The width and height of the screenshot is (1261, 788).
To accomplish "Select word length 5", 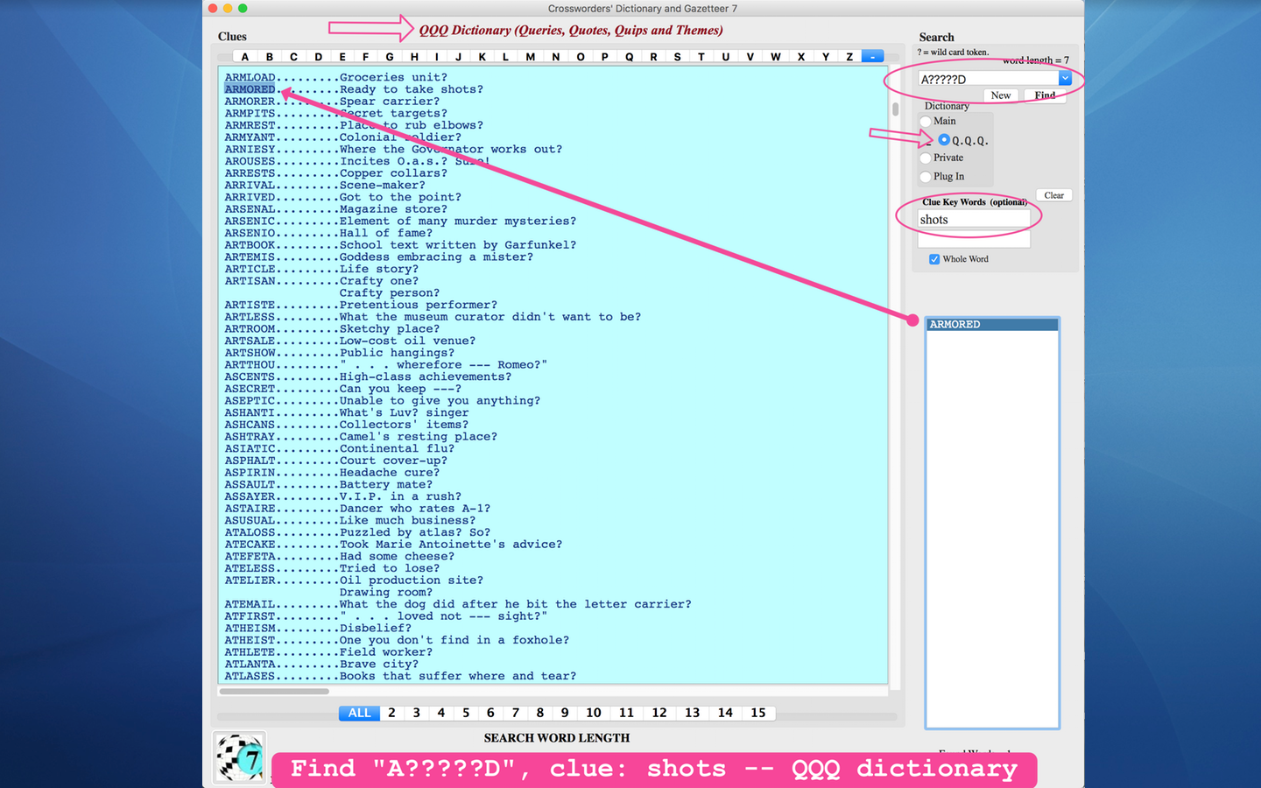I will (x=466, y=714).
